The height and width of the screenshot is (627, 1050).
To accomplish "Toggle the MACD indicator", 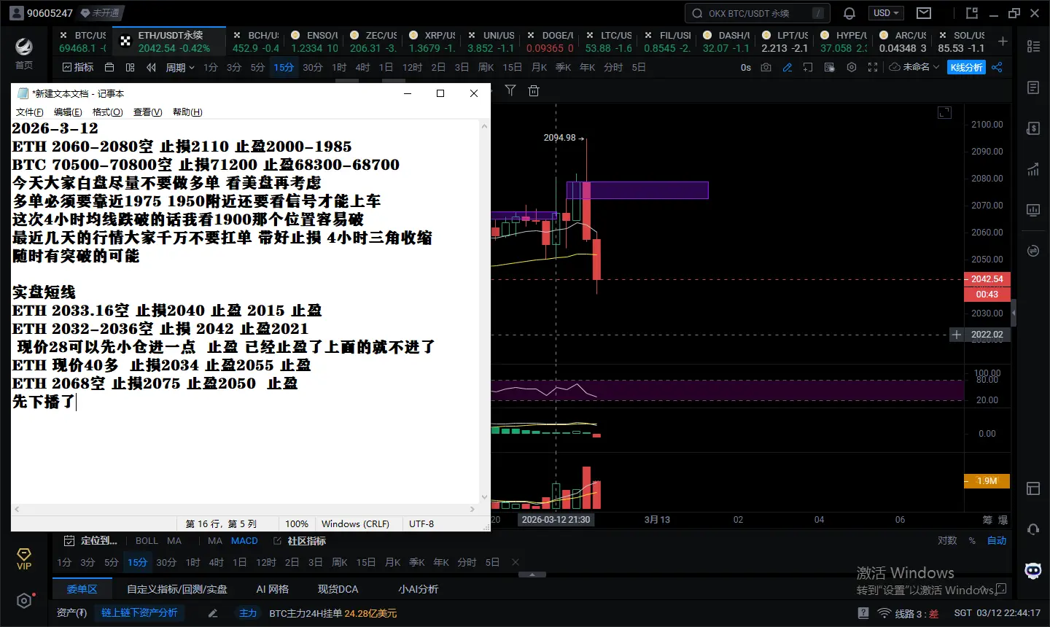I will tap(244, 541).
